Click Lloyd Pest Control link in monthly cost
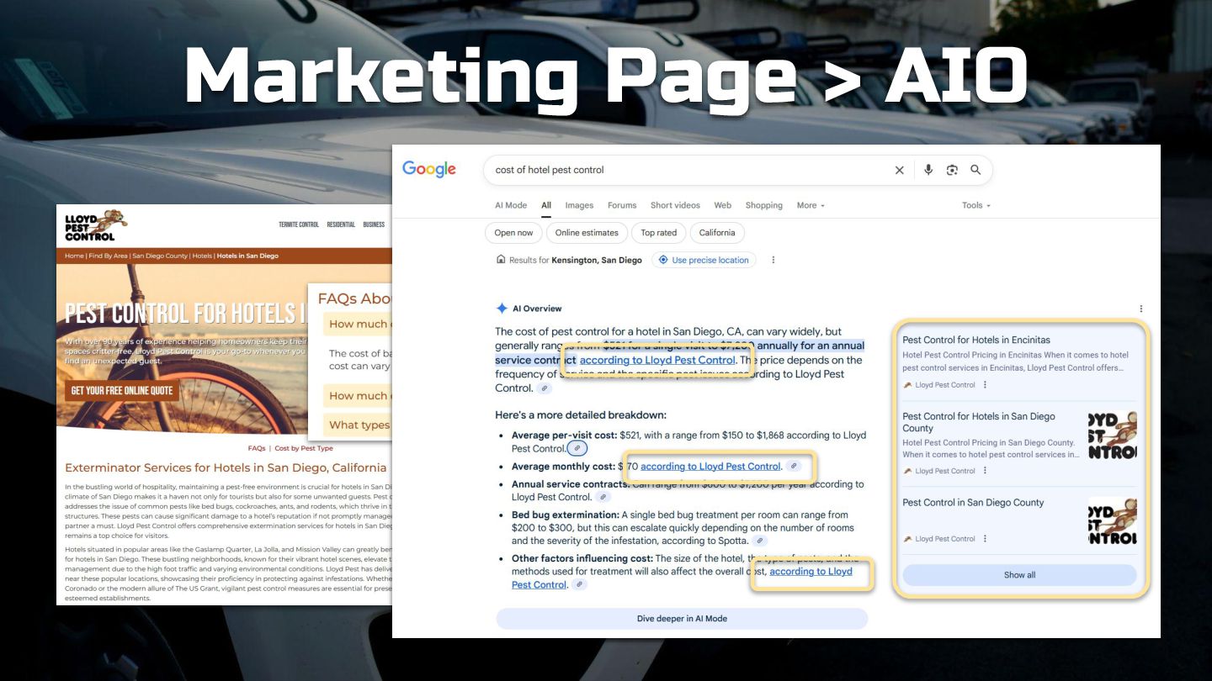Viewport: 1212px width, 681px height. coord(711,466)
